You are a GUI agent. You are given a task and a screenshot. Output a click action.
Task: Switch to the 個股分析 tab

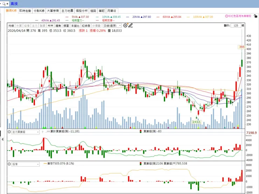82,11
